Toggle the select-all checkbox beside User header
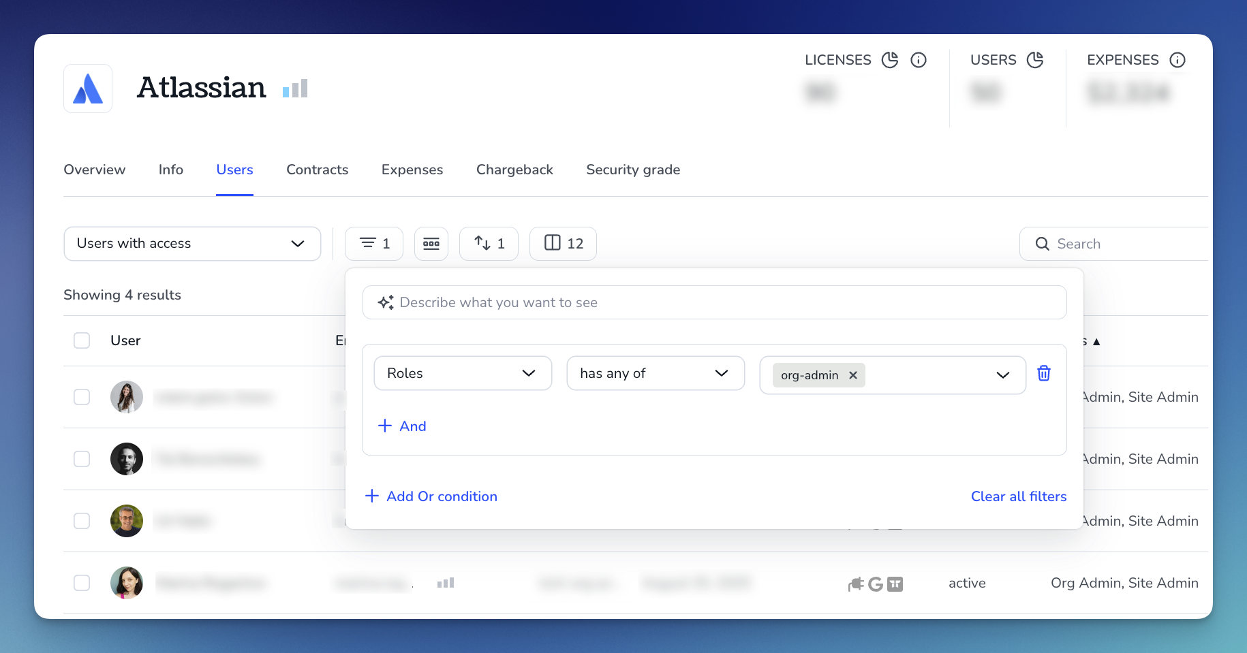Screen dimensions: 1247x653 [x=82, y=340]
